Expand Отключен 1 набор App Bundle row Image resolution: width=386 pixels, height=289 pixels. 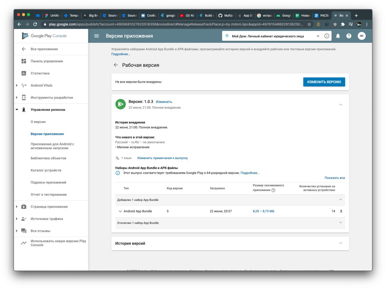coord(340,223)
